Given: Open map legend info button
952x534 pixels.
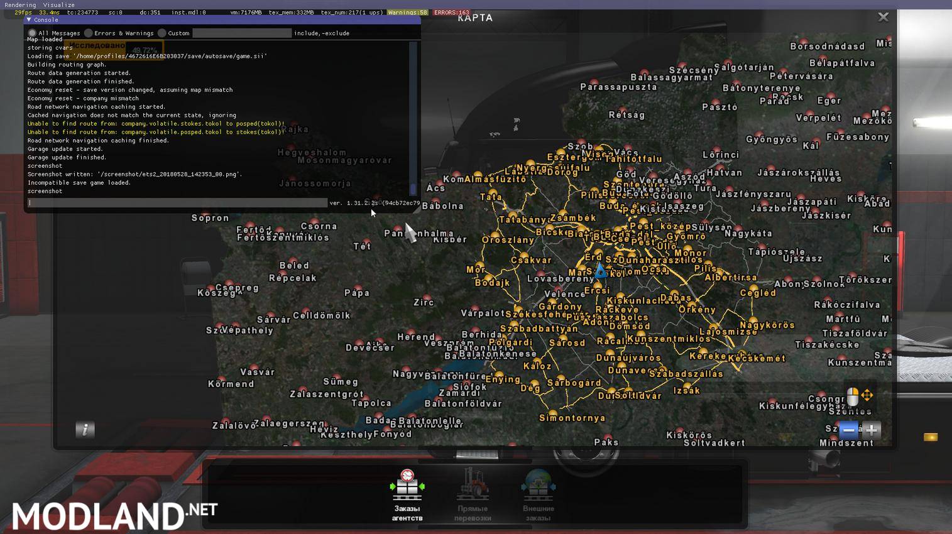Looking at the screenshot, I should click(x=85, y=430).
